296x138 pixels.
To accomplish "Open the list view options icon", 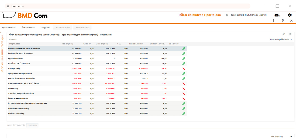I will pos(290,34).
